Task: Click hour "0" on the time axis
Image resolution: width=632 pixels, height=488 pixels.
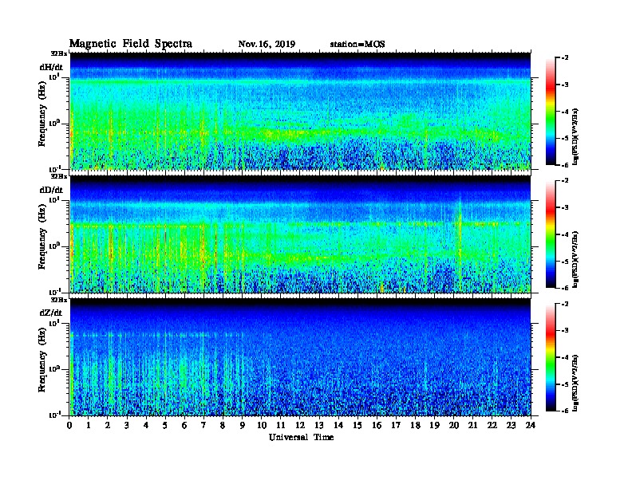Action: [69, 426]
